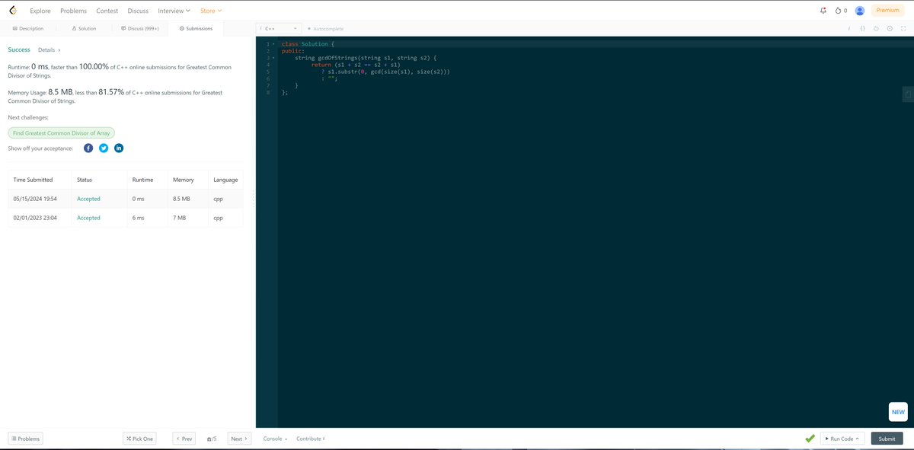The image size is (914, 450).
Task: Open Contest in navigation bar
Action: click(107, 11)
